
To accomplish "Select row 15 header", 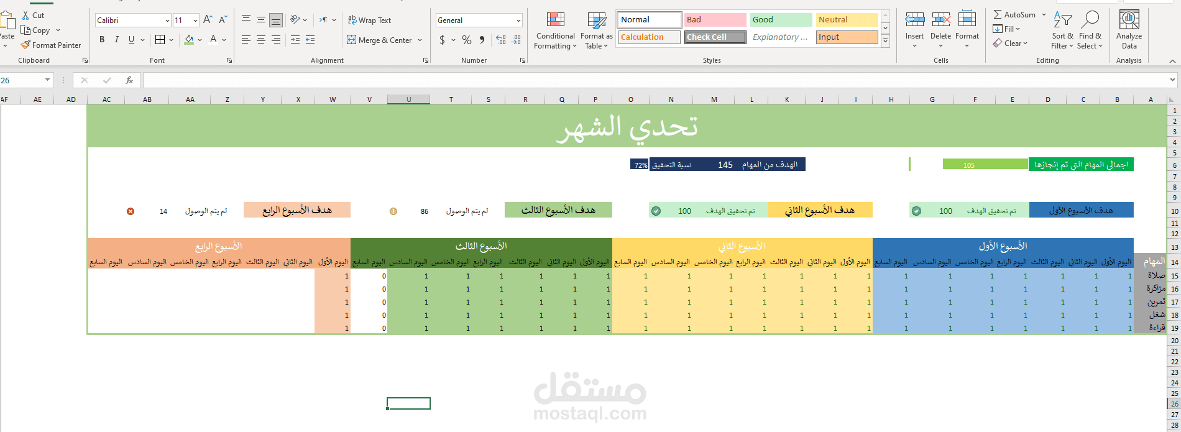I will click(x=1174, y=275).
